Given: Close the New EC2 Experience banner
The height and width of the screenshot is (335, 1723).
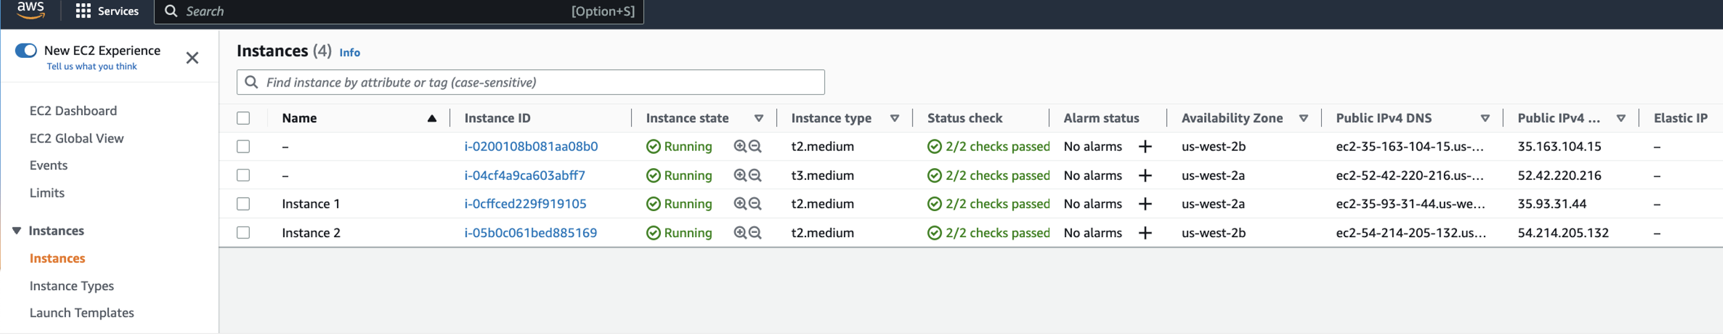Looking at the screenshot, I should (x=192, y=58).
